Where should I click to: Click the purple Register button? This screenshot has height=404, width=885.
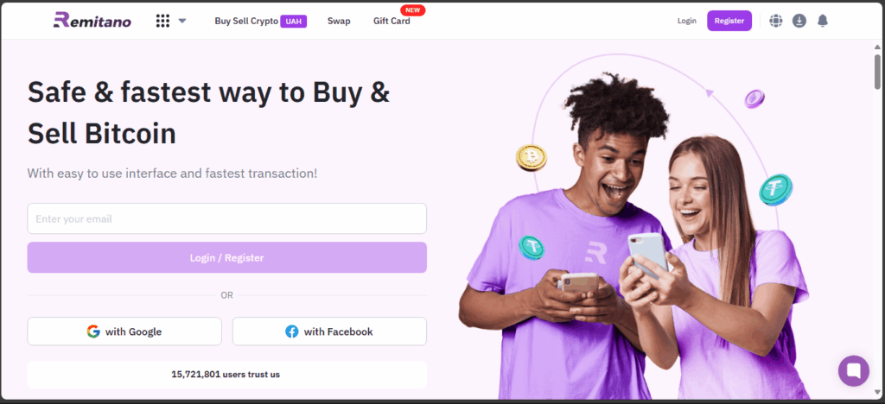729,21
